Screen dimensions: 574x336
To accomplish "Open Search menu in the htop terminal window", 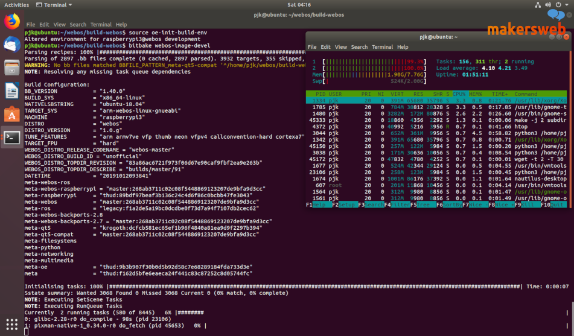I will 359,47.
